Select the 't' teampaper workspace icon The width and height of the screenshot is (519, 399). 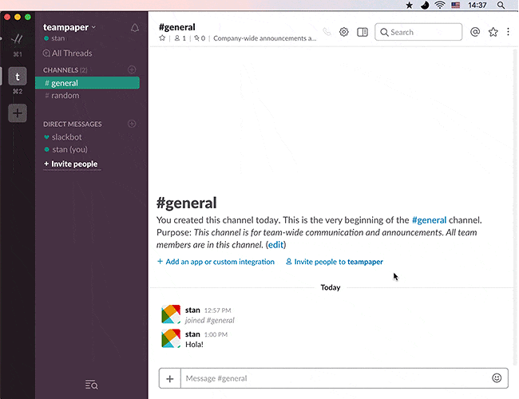tap(18, 77)
